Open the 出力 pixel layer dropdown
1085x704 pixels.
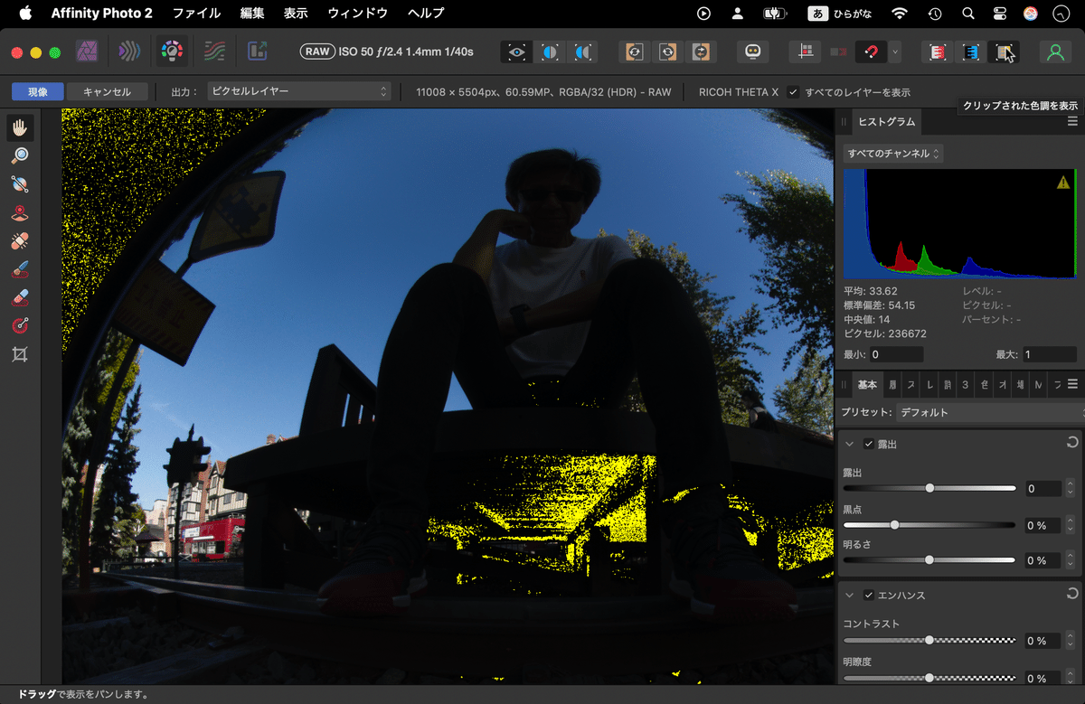tap(298, 91)
